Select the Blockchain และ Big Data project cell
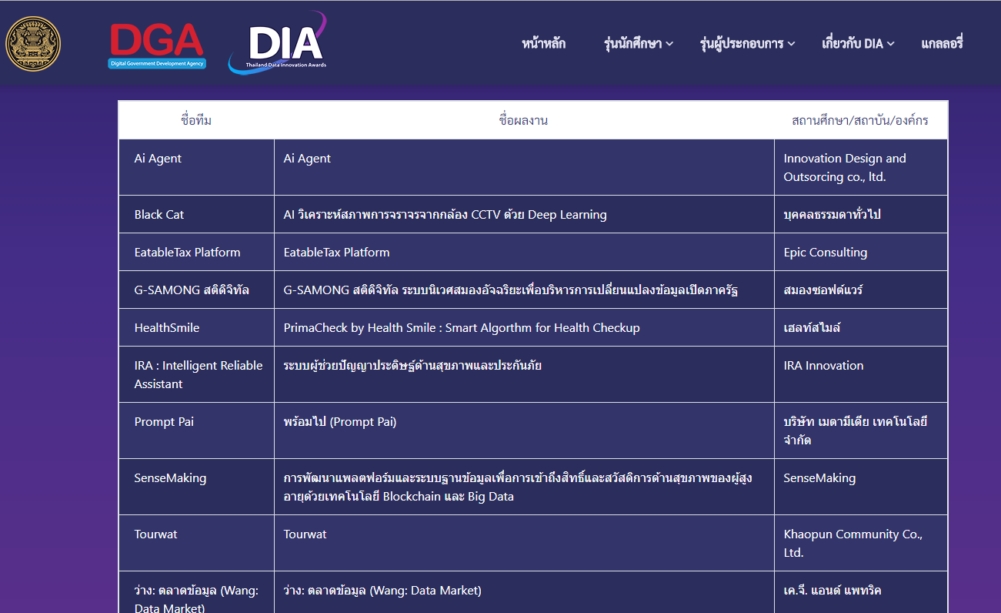The height and width of the screenshot is (613, 1001). [x=524, y=487]
